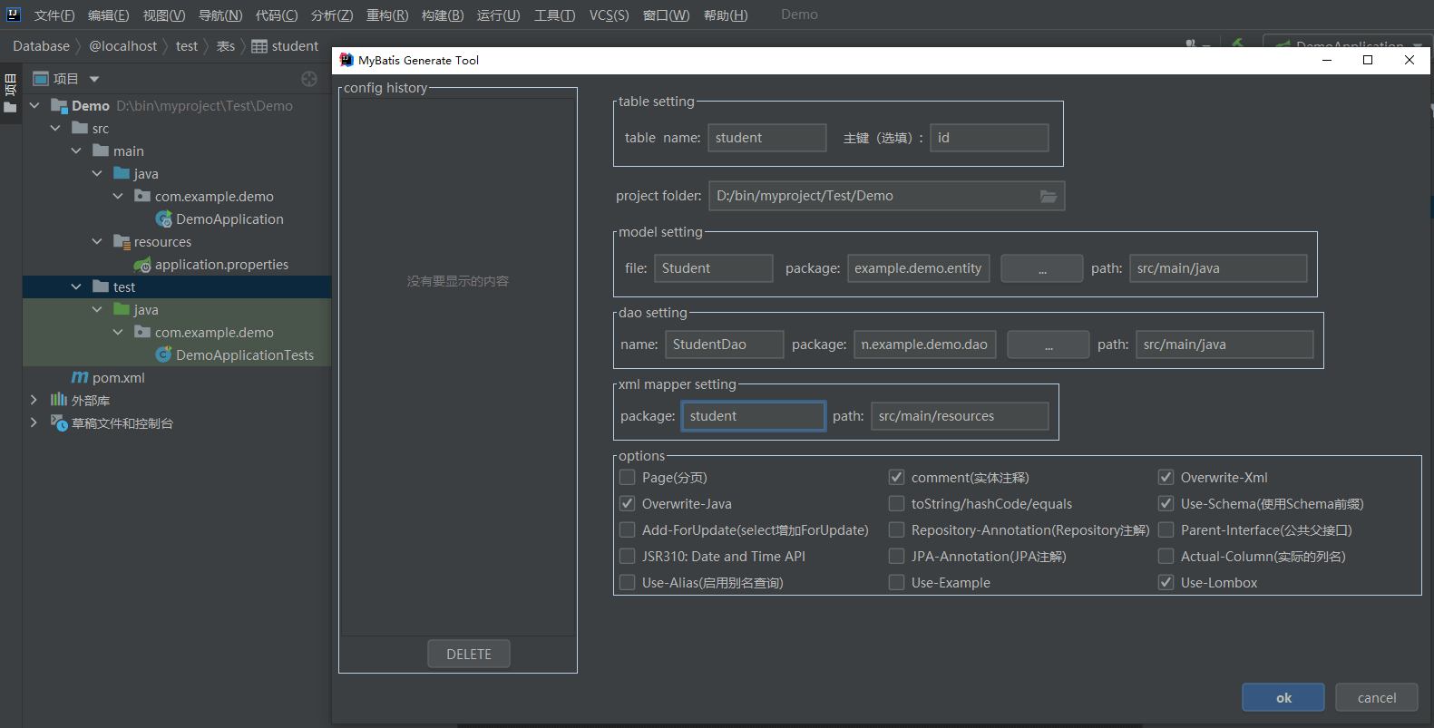Image resolution: width=1434 pixels, height=728 pixels.
Task: Click the model package browse "..." button
Action: tap(1041, 268)
